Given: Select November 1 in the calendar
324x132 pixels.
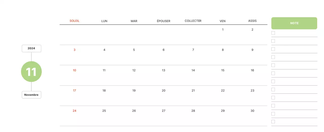Looking at the screenshot, I should 223,30.
